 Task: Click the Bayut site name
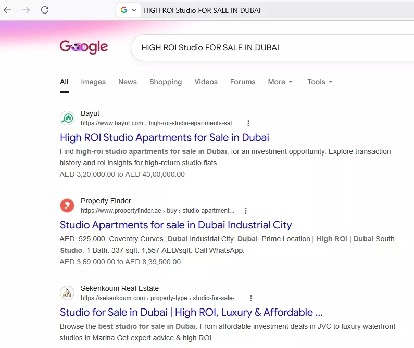pyautogui.click(x=90, y=113)
